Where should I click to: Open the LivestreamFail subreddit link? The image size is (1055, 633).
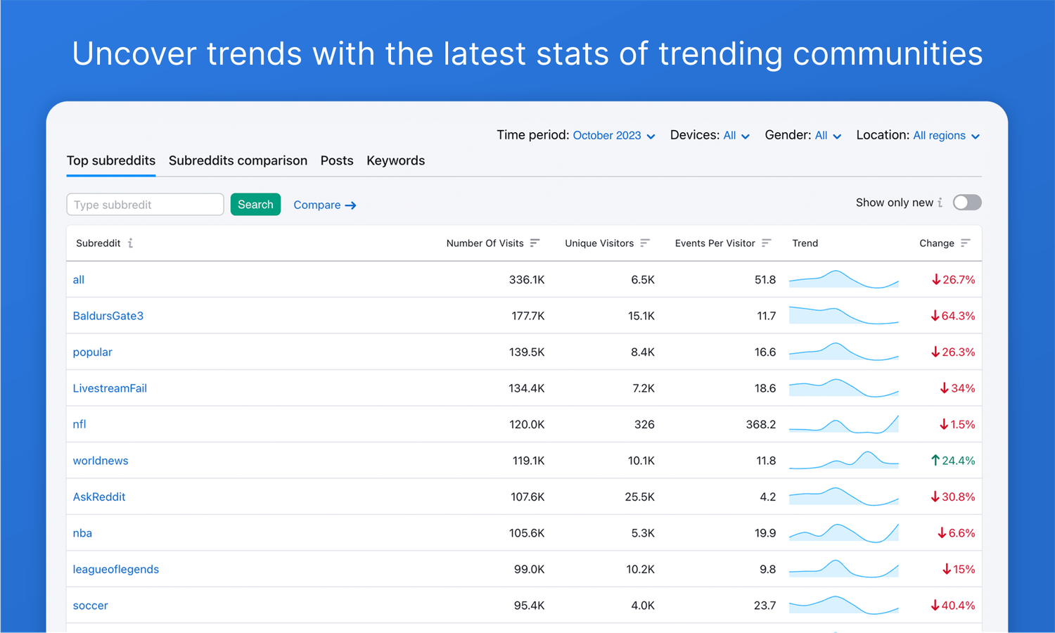point(110,388)
